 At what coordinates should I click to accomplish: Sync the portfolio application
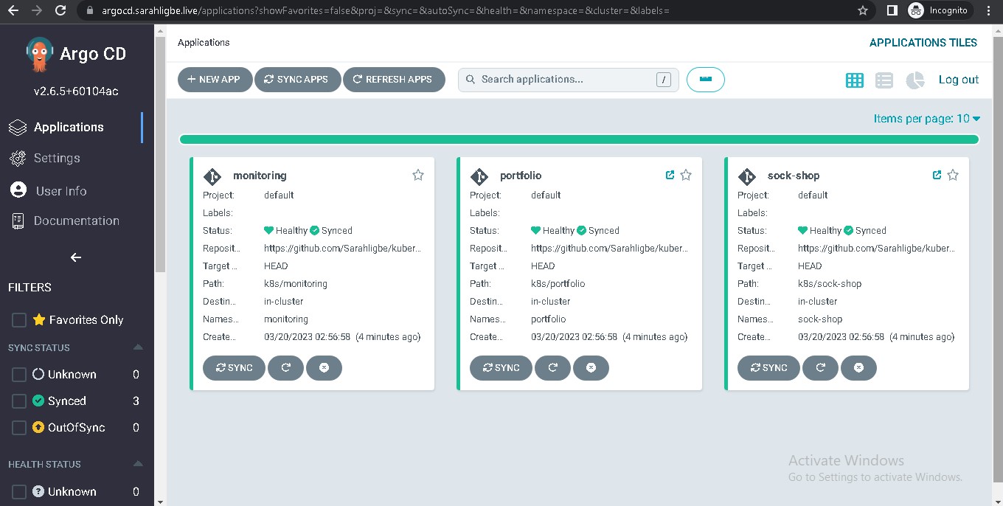[501, 368]
